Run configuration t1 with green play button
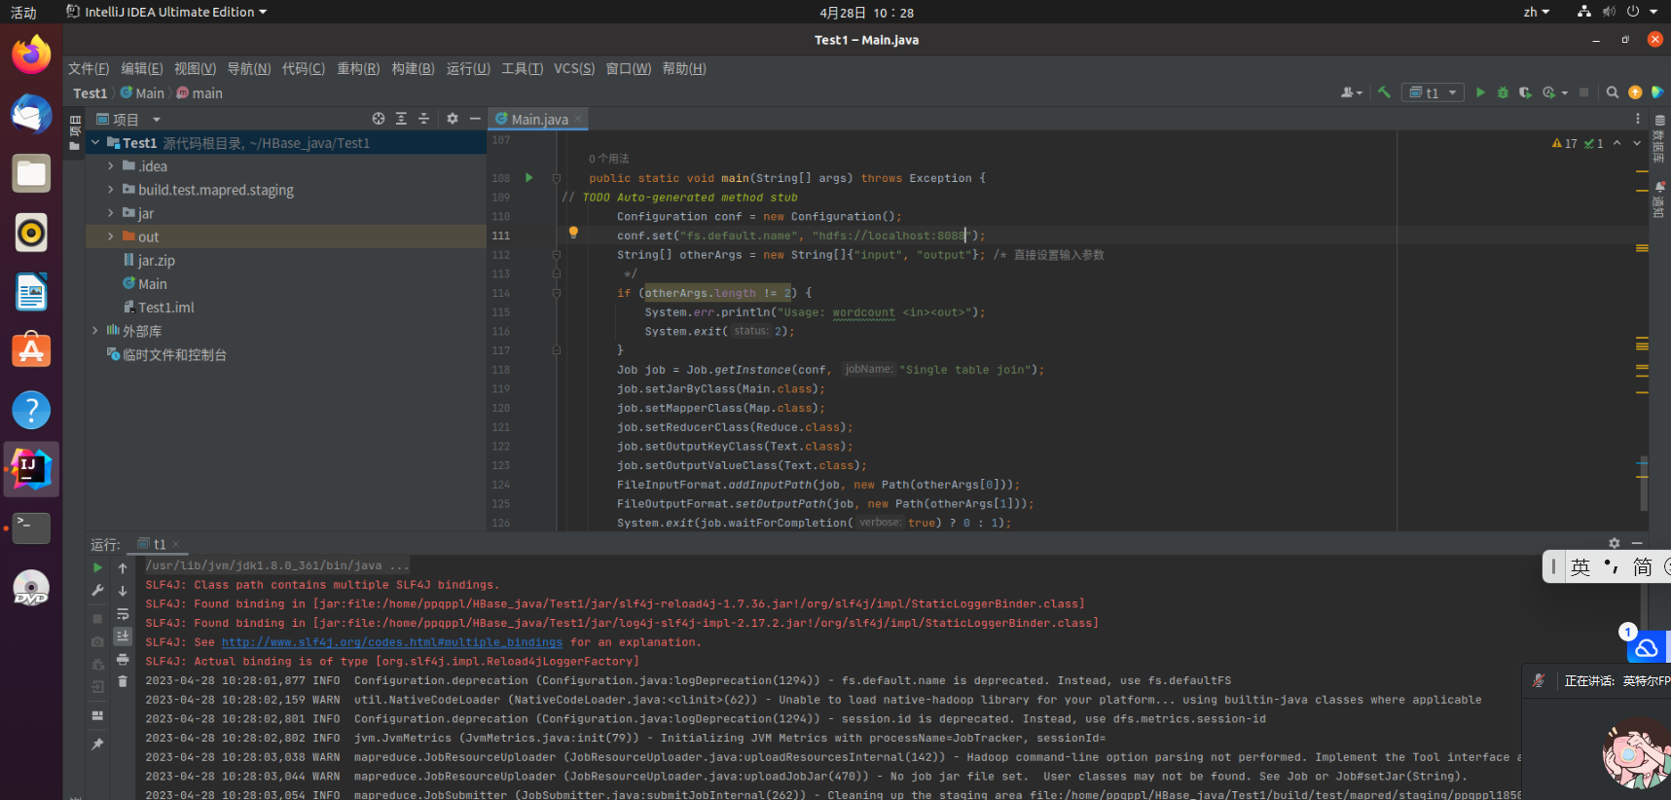Image resolution: width=1671 pixels, height=800 pixels. tap(1480, 92)
